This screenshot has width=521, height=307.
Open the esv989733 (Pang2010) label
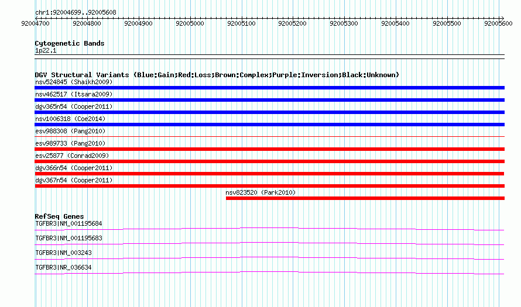pos(70,143)
